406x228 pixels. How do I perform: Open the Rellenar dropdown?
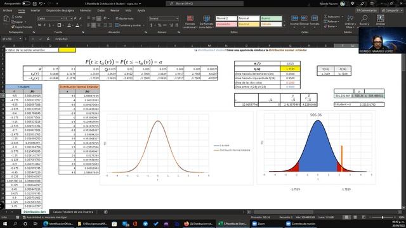pos(331,22)
